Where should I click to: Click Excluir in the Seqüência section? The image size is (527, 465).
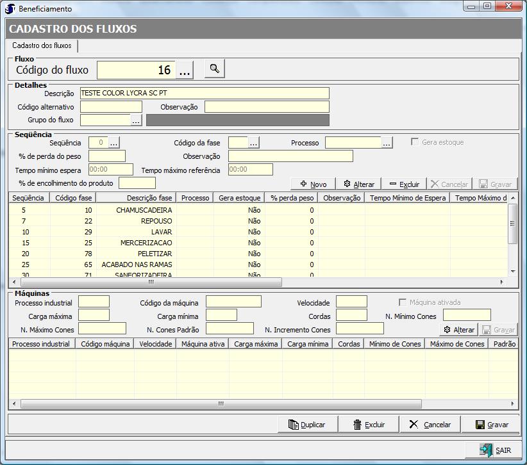tap(404, 184)
